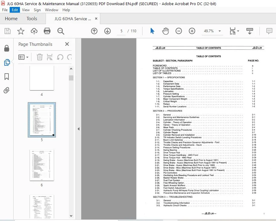Open the View menu
Viewport: 276px width, 221px height.
(x=26, y=10)
